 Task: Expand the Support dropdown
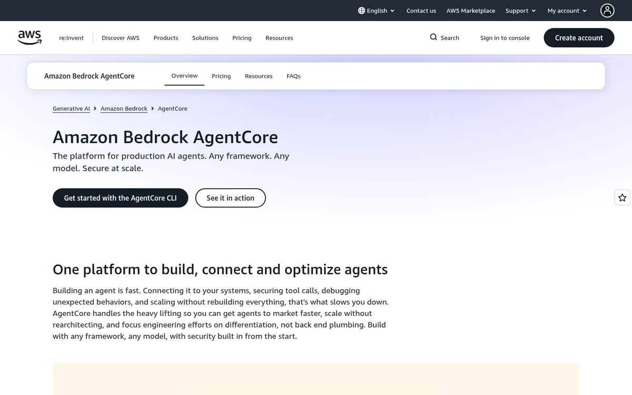(520, 11)
